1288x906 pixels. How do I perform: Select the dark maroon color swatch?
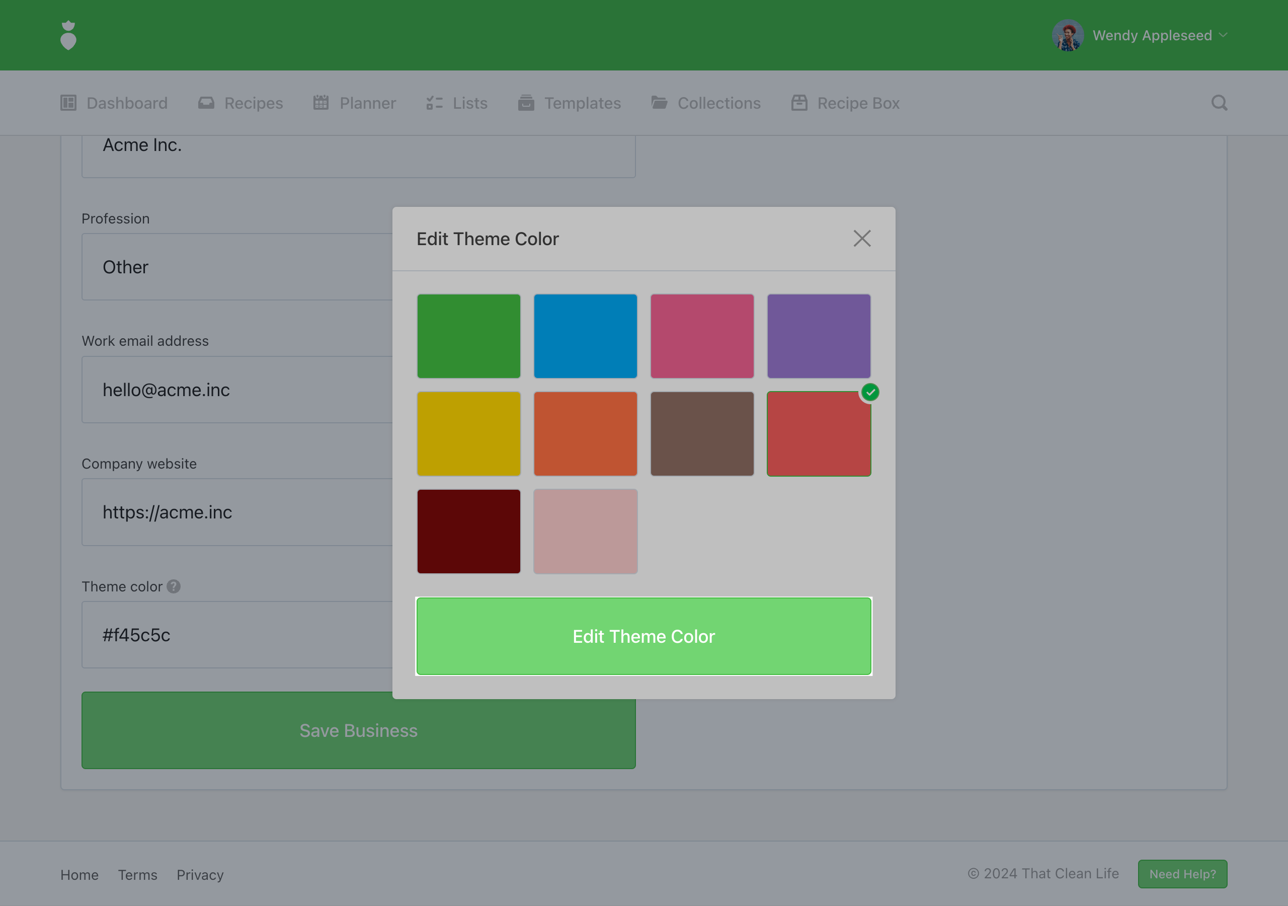[x=468, y=531]
